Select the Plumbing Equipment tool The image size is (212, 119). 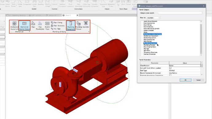tap(71, 25)
